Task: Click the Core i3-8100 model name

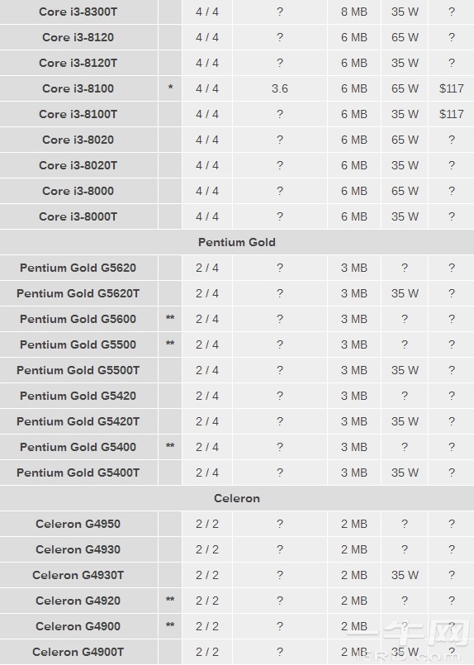Action: point(78,88)
